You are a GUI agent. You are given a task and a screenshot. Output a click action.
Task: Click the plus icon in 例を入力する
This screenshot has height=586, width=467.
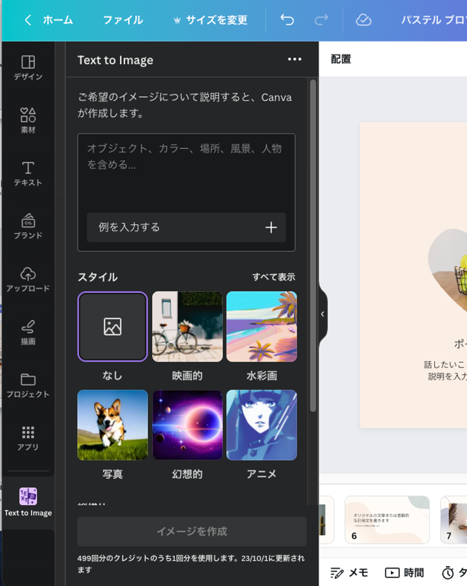pos(271,227)
